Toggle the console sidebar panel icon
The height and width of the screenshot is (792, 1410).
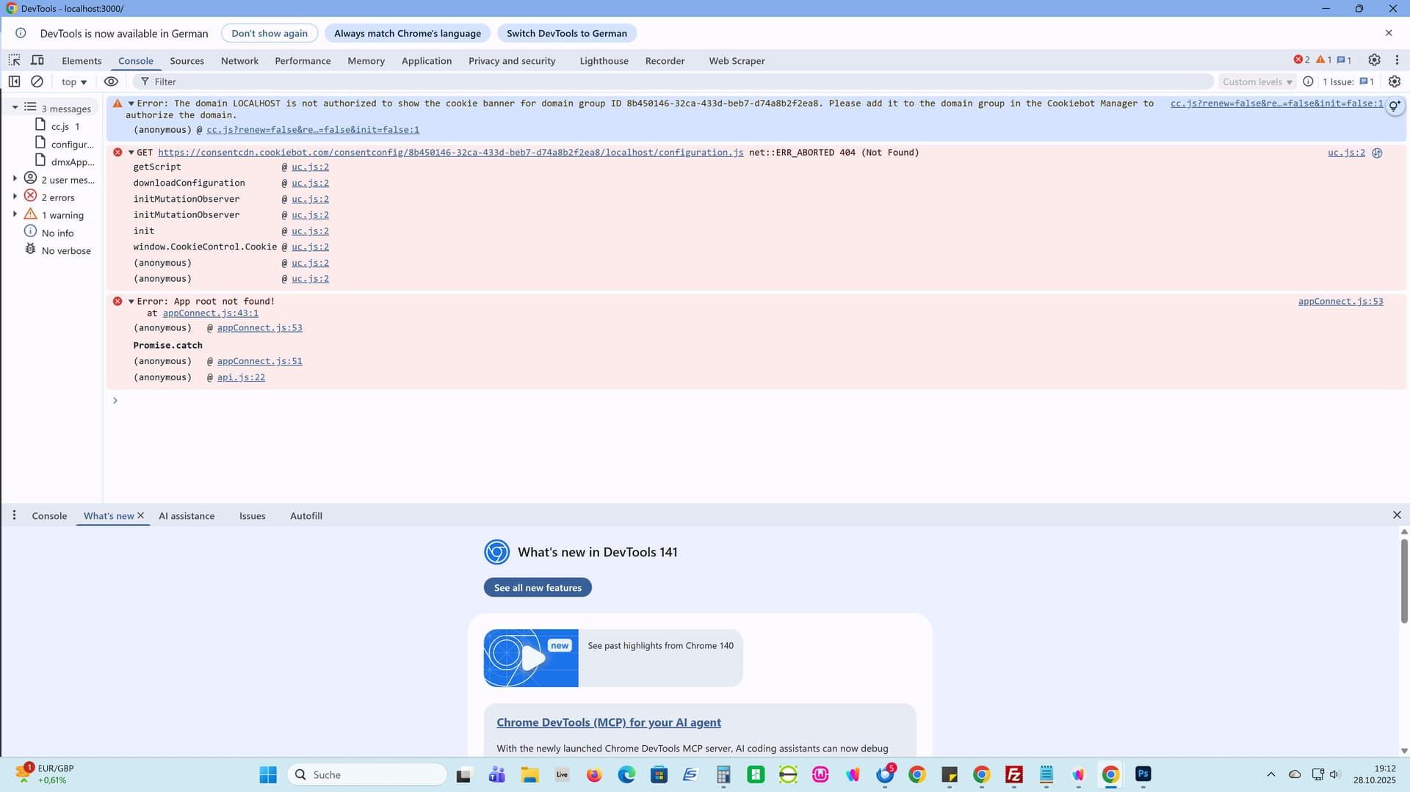[14, 81]
